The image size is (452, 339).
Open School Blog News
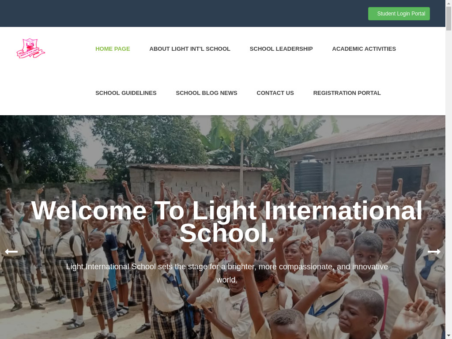tap(207, 93)
